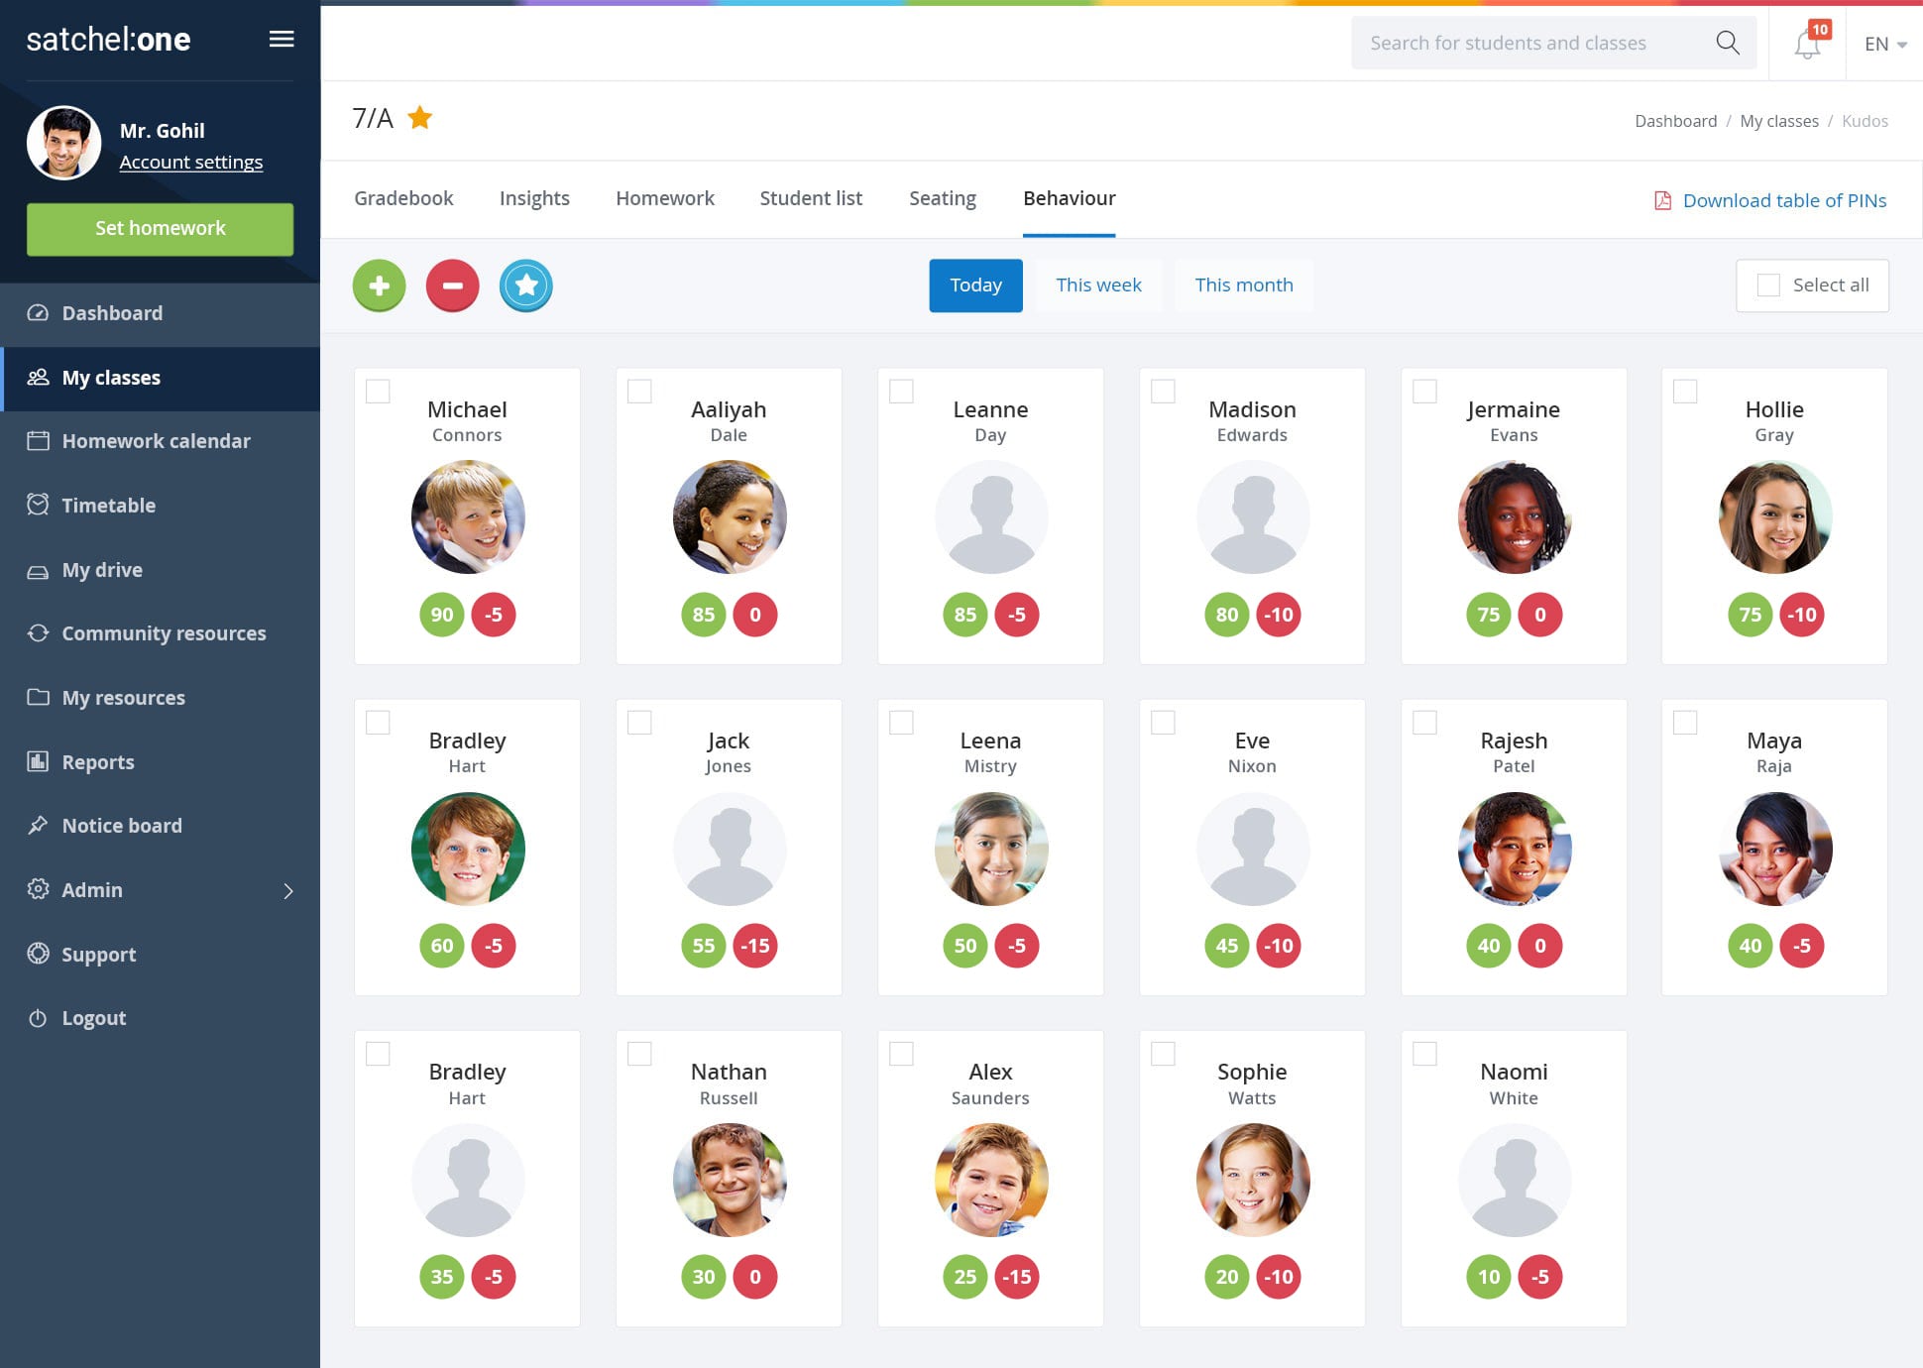Toggle the Select all checkbox
The height and width of the screenshot is (1368, 1923).
1767,285
